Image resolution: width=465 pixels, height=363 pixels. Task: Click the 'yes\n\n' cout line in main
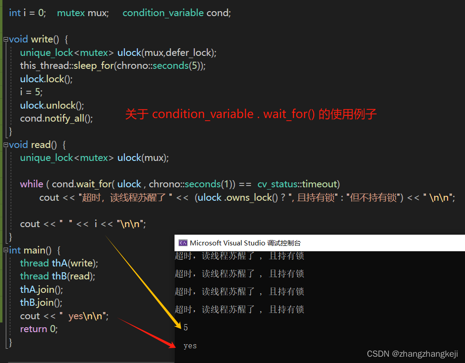click(x=64, y=316)
